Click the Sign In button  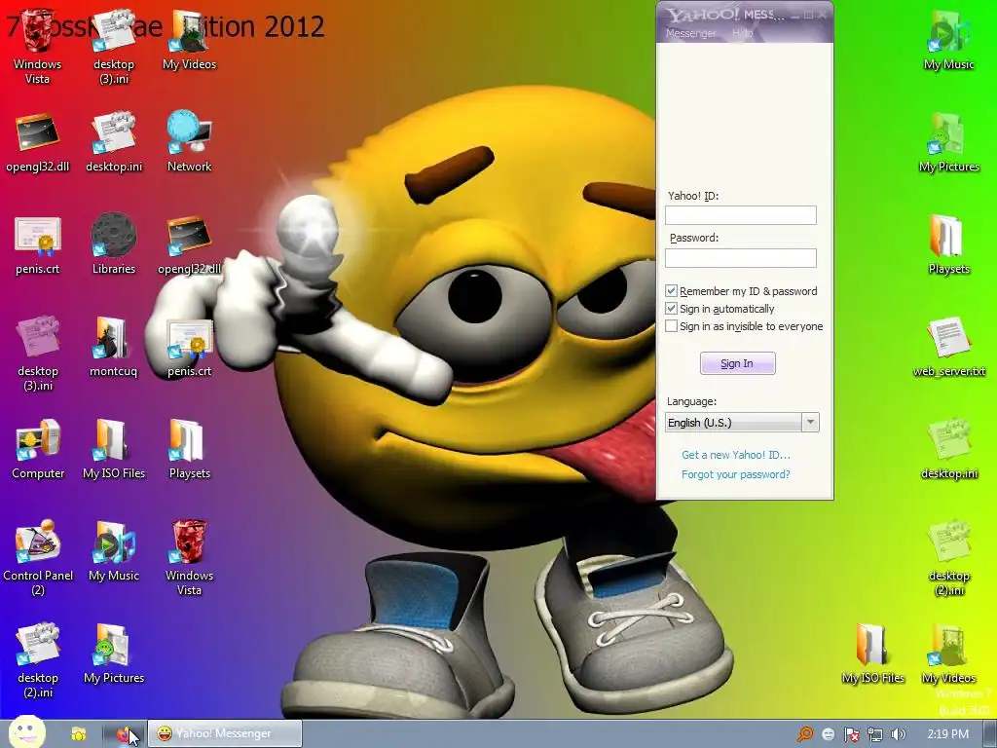[x=738, y=363]
